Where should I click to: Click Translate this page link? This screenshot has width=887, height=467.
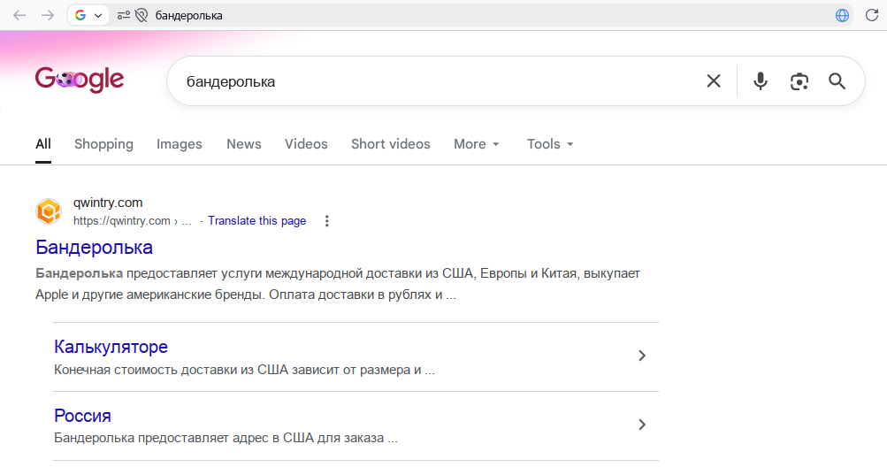[256, 221]
